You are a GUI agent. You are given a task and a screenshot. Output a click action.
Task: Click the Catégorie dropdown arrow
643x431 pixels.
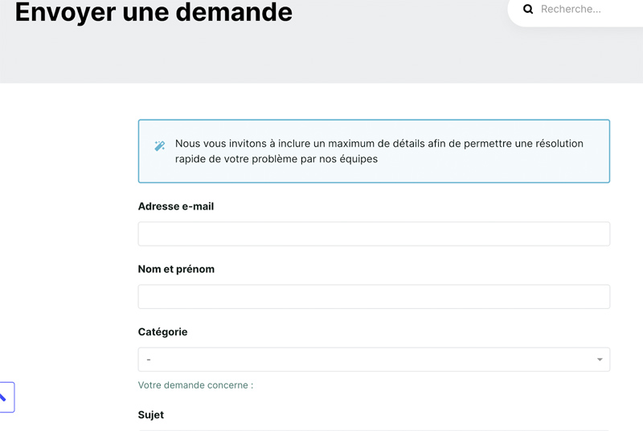(x=600, y=360)
